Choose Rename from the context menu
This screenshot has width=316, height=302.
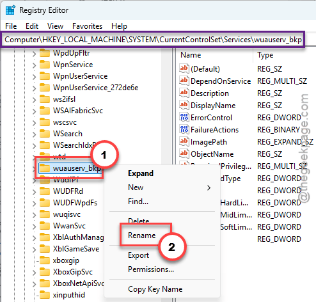142,235
